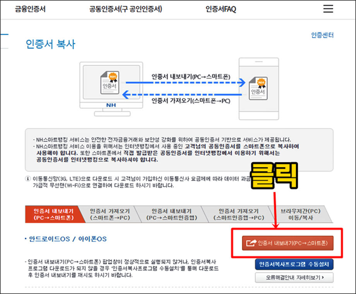Open the hamburger menu at top right
Screen dimensions: 356x294
tap(328, 9)
